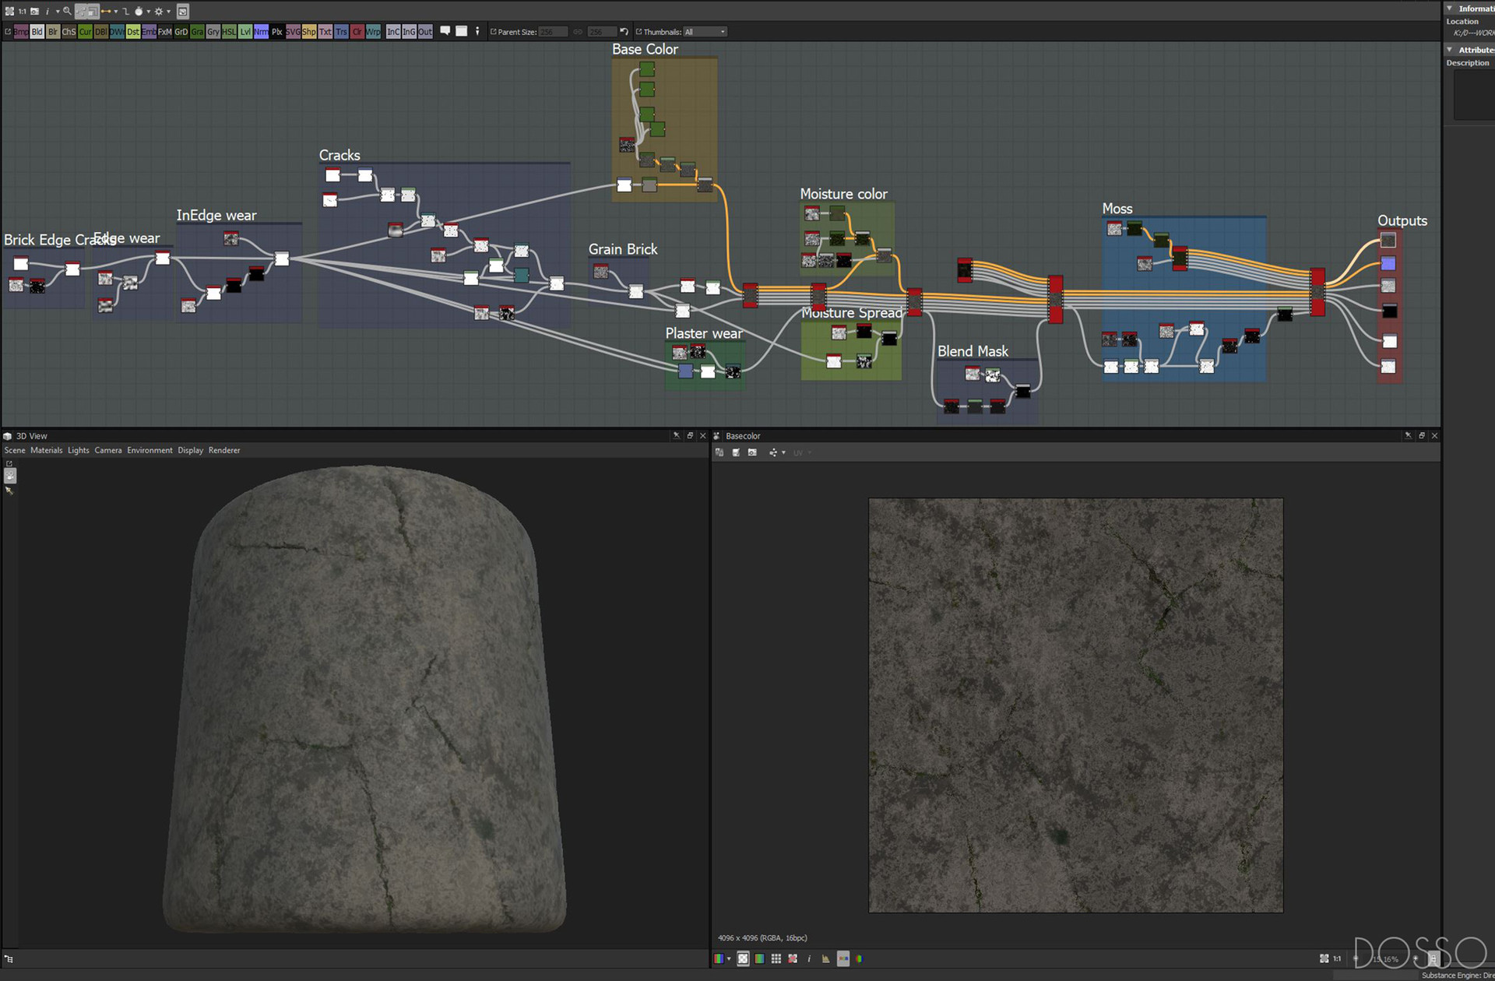
Task: Open the Thumbnails dropdown set to All
Action: click(705, 32)
